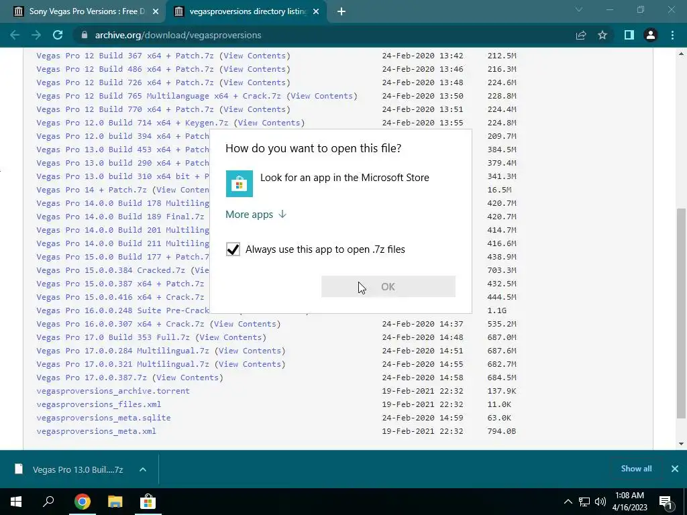Click scrollbar down arrow
This screenshot has height=515, width=687.
[681, 444]
